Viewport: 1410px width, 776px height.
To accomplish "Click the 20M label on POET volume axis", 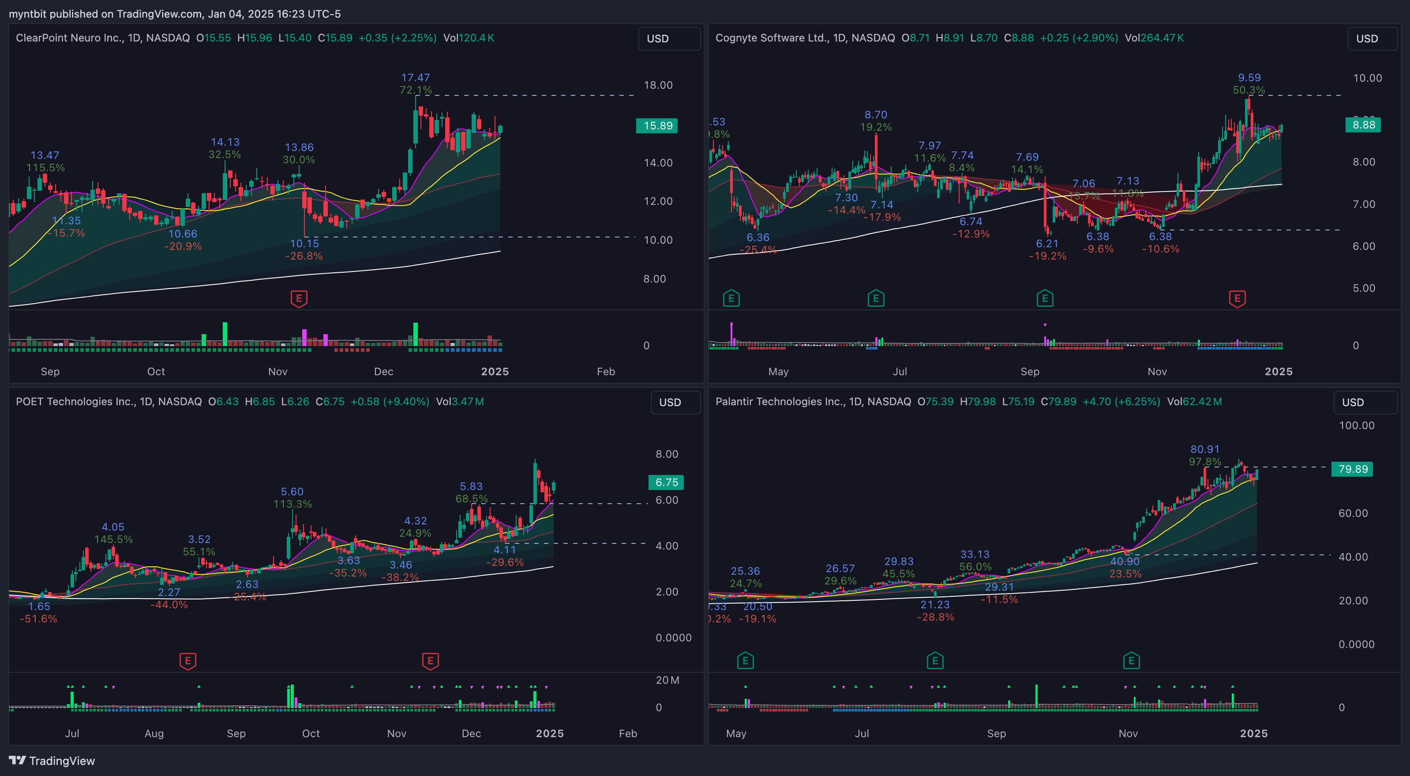I will click(667, 680).
